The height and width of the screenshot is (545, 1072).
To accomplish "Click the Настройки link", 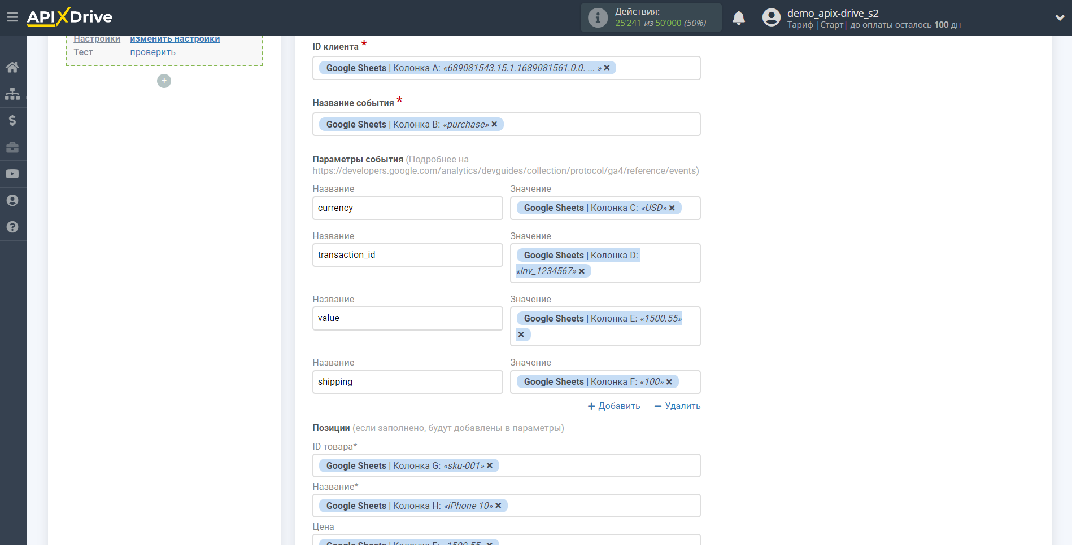I will point(97,39).
